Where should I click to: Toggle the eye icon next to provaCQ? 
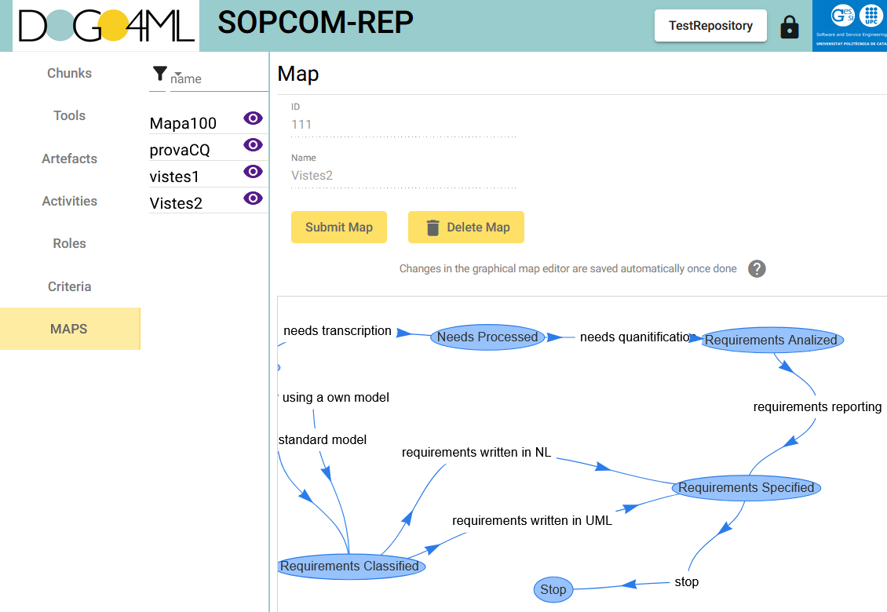pyautogui.click(x=252, y=145)
